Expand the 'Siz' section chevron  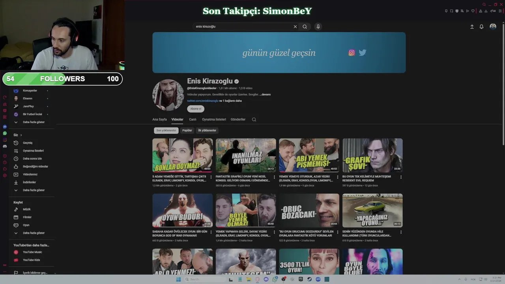click(21, 135)
